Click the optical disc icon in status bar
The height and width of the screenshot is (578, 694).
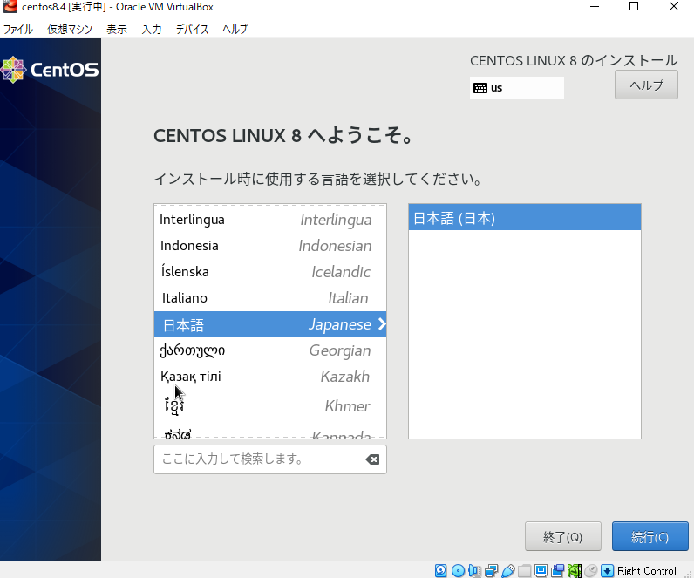click(458, 570)
